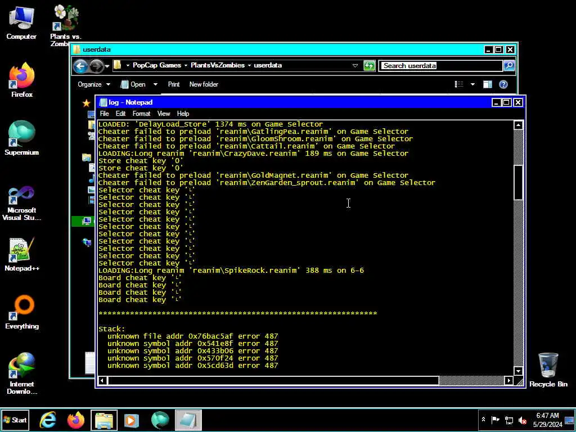Open Notepad Edit menu

(120, 114)
